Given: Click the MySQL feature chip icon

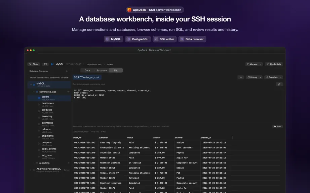Looking at the screenshot, I should 107,39.
